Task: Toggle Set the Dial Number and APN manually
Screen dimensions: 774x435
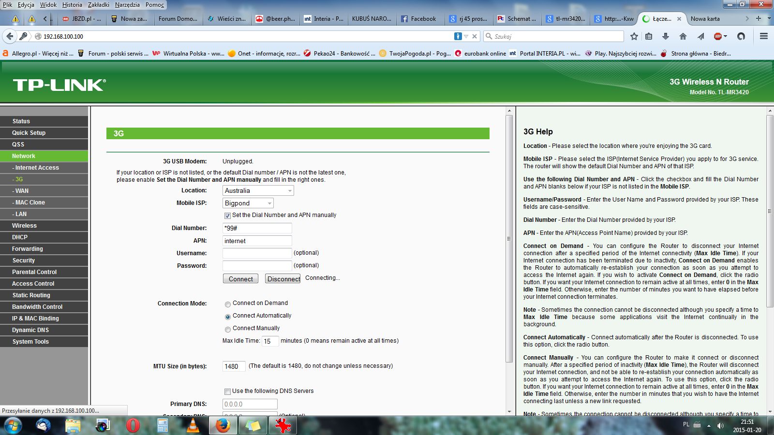Action: point(227,216)
